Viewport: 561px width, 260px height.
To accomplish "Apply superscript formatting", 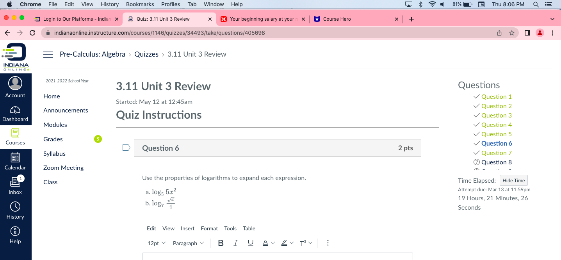I will [x=303, y=243].
